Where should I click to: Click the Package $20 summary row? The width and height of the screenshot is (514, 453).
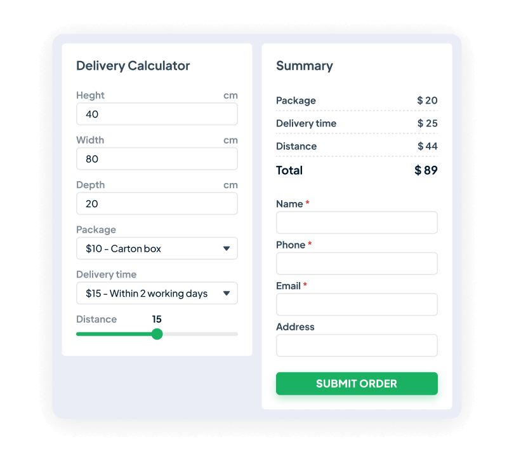tap(357, 100)
